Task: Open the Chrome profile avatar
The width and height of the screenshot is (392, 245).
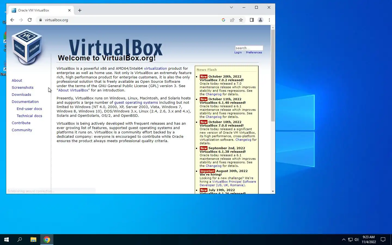Action: pos(261,20)
